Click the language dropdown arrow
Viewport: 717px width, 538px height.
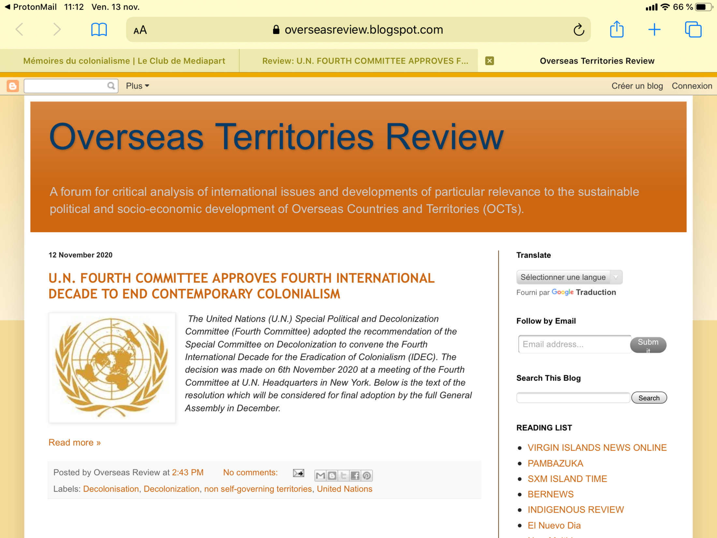[616, 277]
